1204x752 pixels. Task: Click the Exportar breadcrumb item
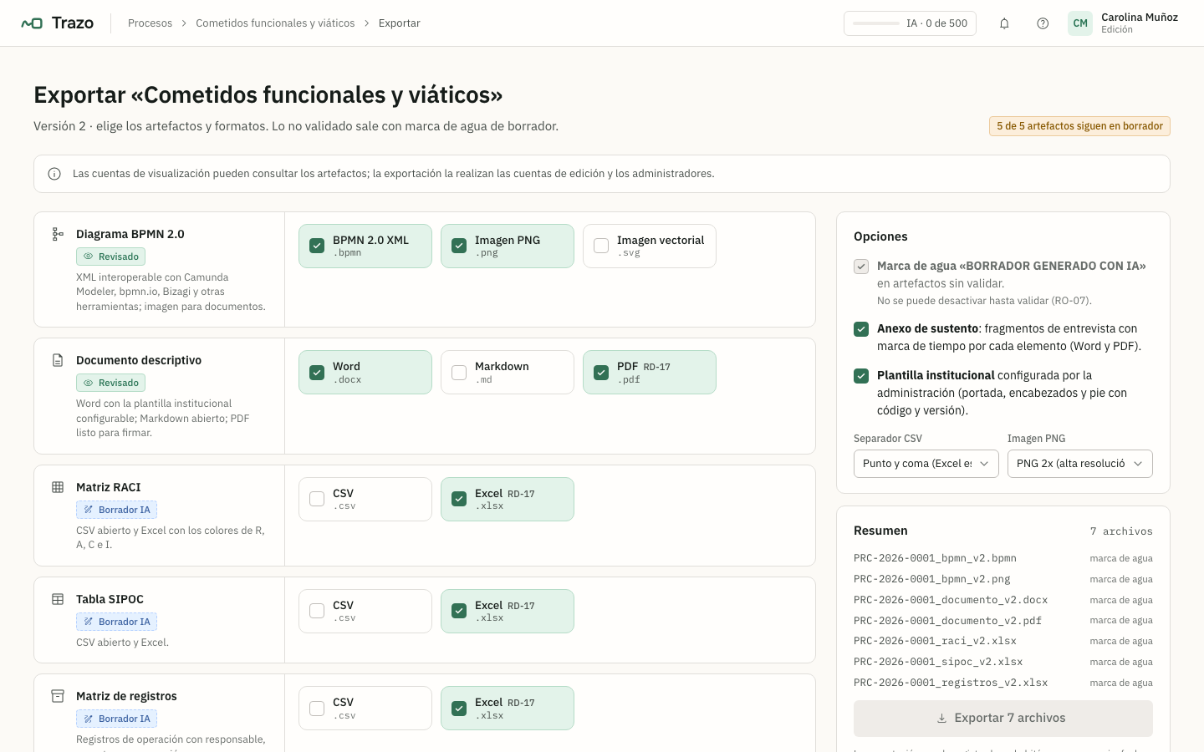399,23
